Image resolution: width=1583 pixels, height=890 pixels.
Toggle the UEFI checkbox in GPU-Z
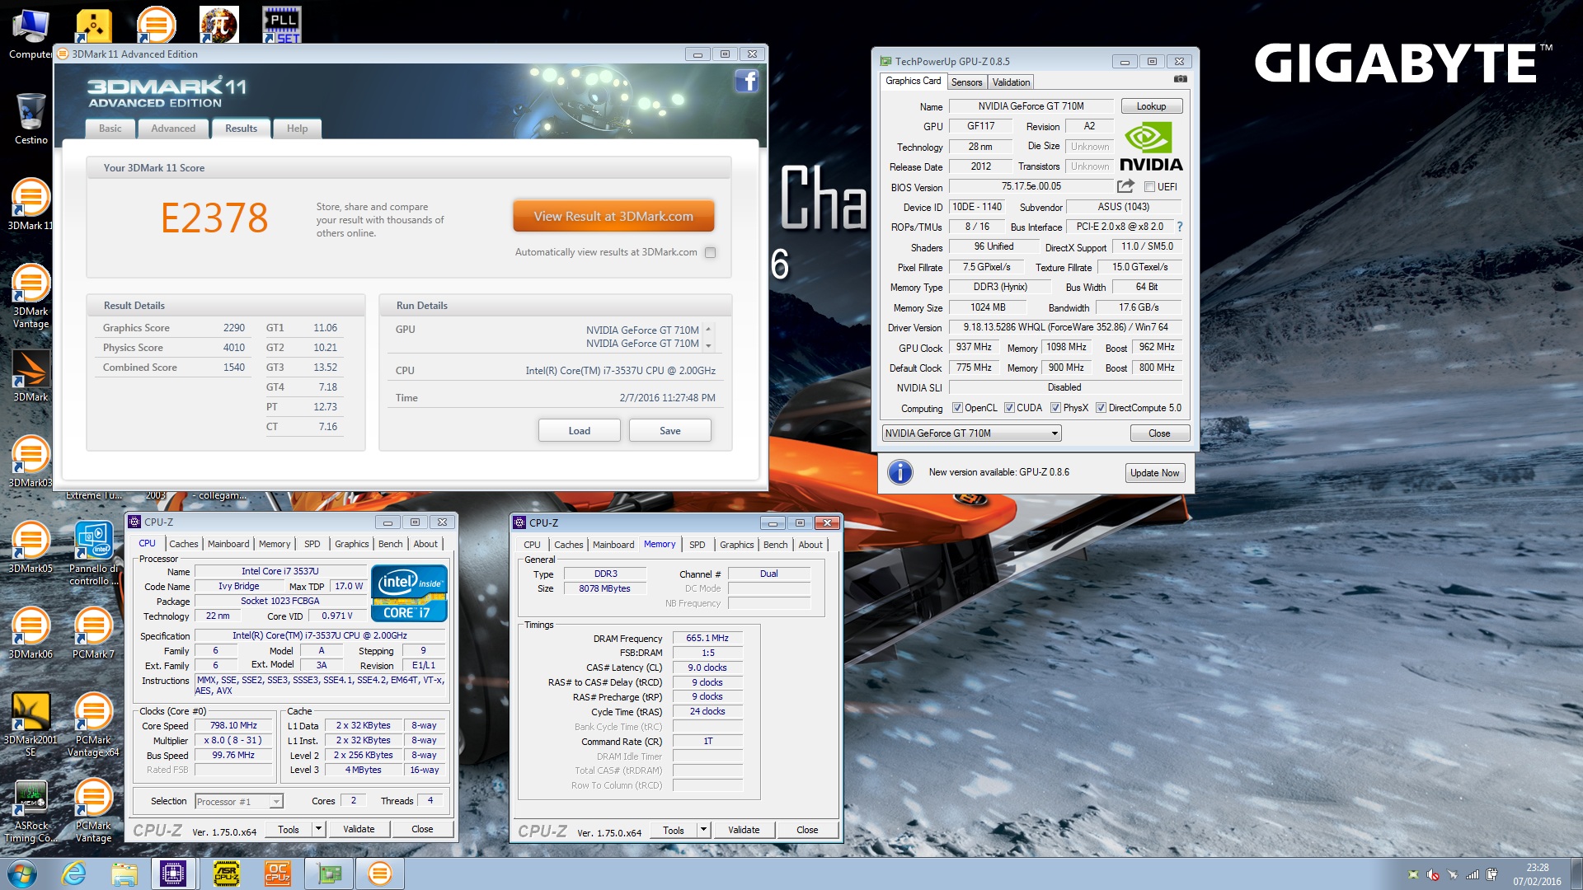(1149, 187)
